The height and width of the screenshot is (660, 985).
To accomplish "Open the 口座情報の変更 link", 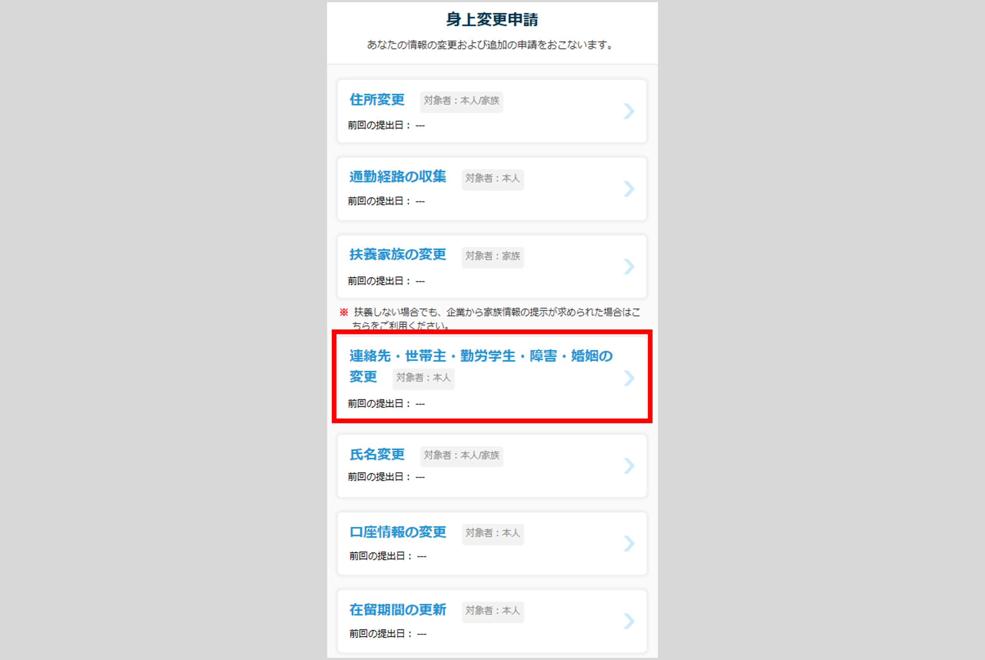I will (397, 532).
